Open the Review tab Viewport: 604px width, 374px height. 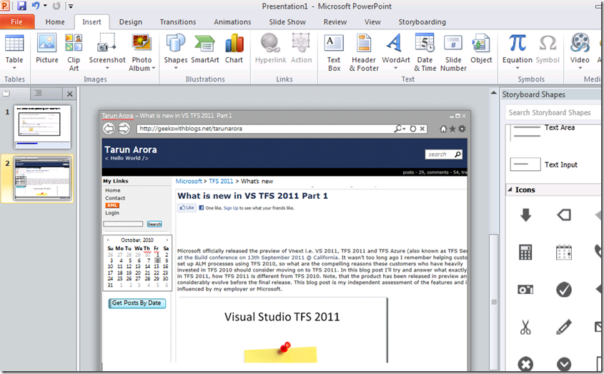[x=335, y=22]
